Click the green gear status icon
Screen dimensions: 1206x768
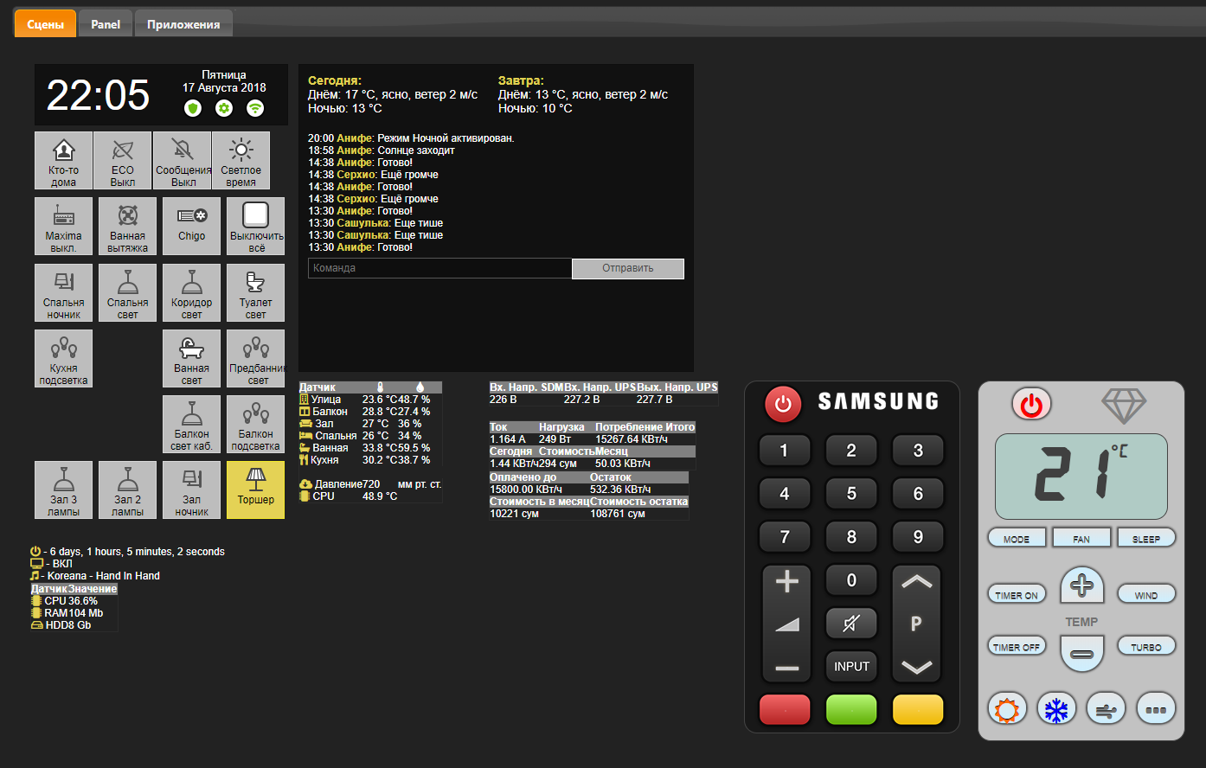click(x=224, y=108)
